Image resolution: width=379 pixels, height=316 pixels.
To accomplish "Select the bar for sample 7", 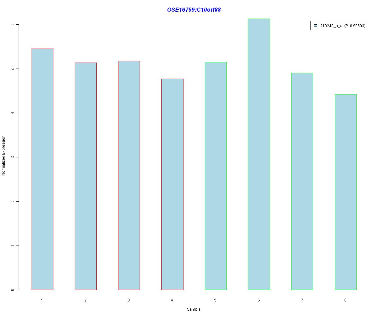I will point(302,181).
